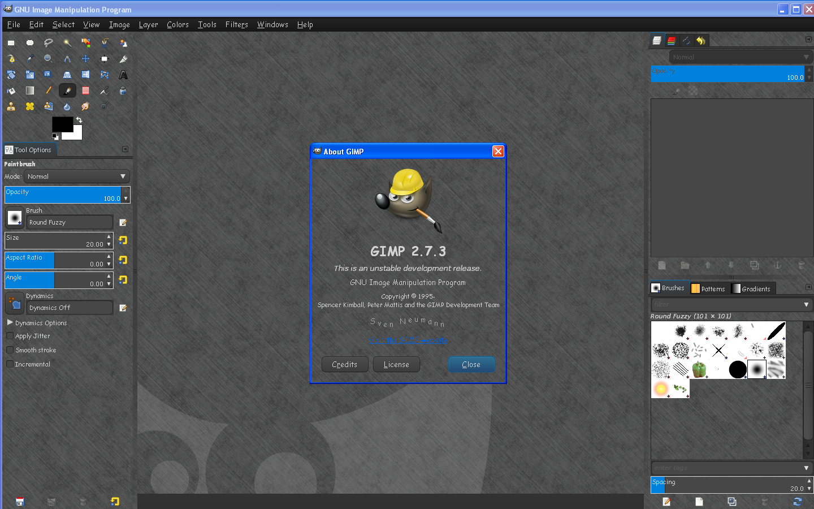The image size is (814, 509).
Task: Select the Blend gradient tool
Action: point(30,90)
